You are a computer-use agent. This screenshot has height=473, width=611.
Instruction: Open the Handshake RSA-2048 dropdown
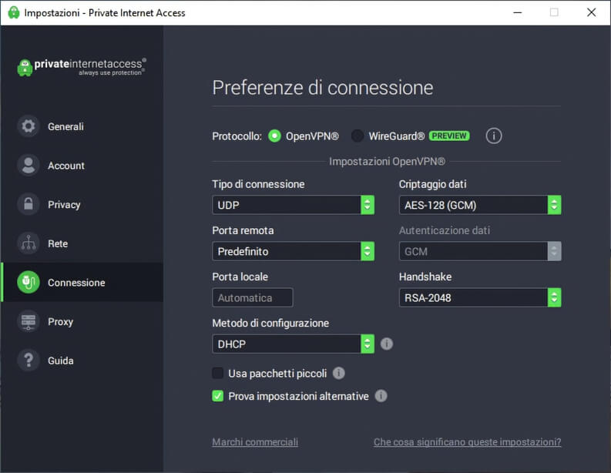(x=480, y=297)
